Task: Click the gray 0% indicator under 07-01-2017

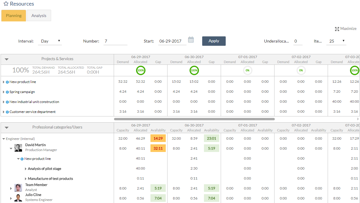Action: (x=247, y=70)
